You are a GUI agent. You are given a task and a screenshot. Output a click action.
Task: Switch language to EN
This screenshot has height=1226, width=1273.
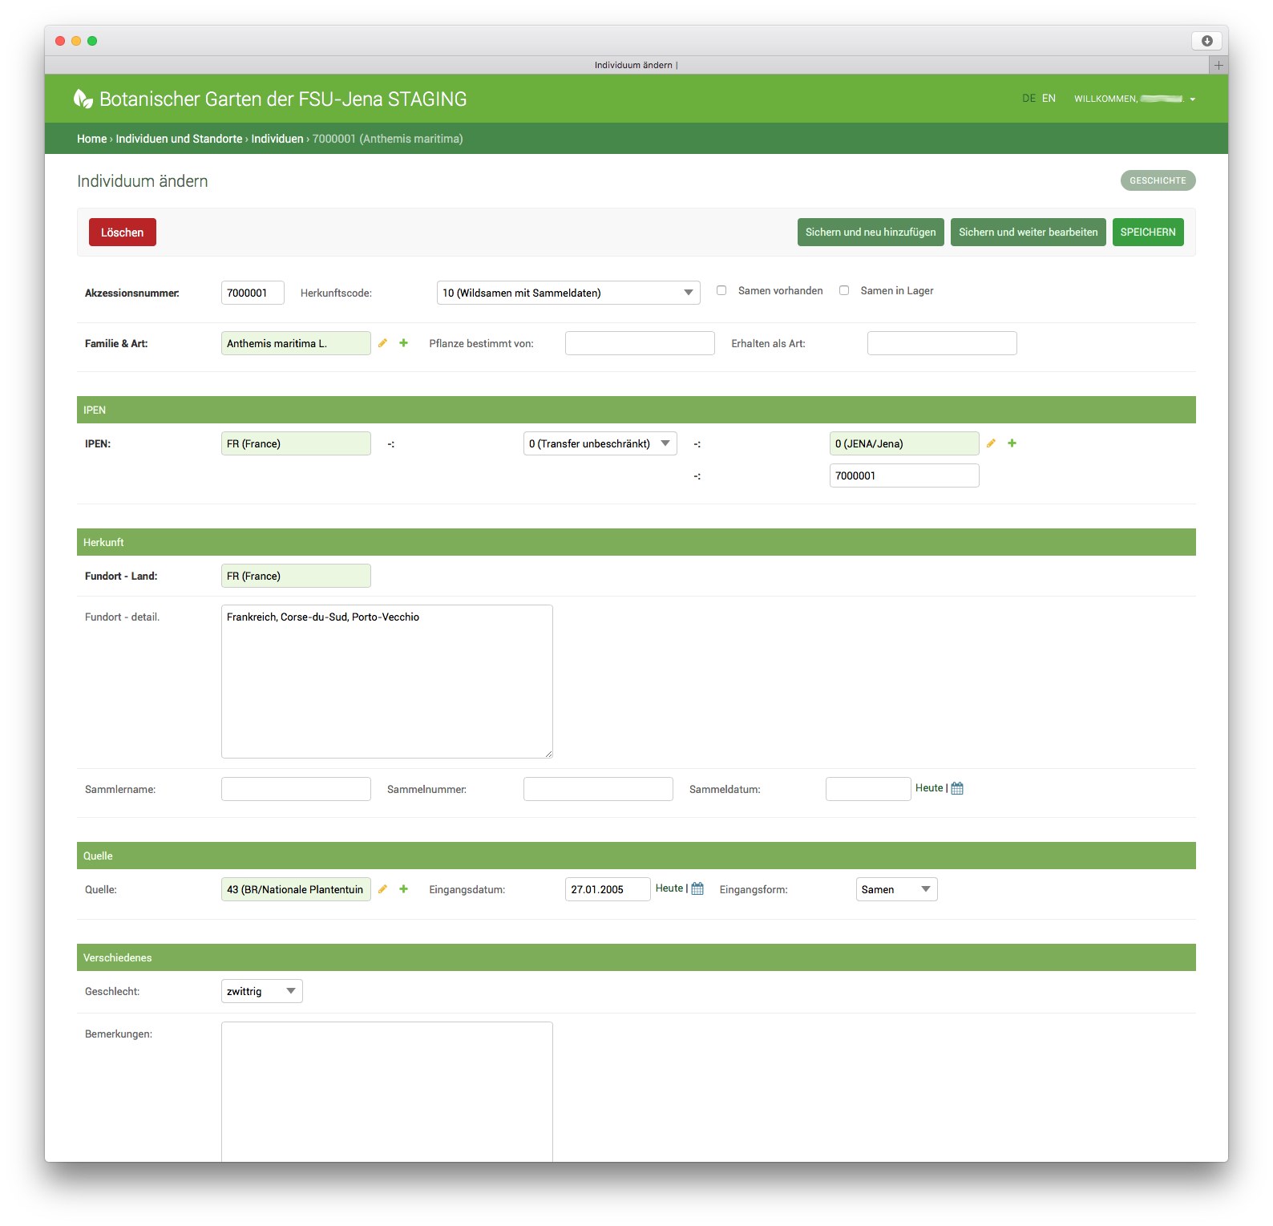pyautogui.click(x=1049, y=99)
